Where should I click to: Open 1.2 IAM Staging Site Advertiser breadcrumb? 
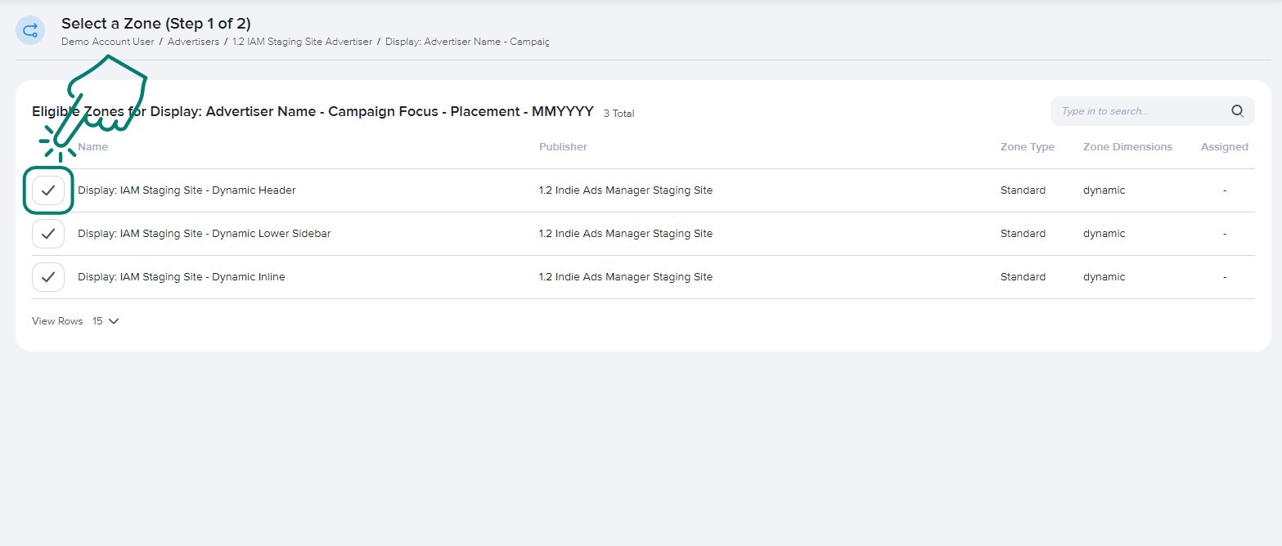pos(302,42)
